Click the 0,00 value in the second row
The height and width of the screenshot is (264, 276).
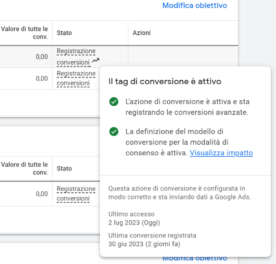pyautogui.click(x=42, y=78)
